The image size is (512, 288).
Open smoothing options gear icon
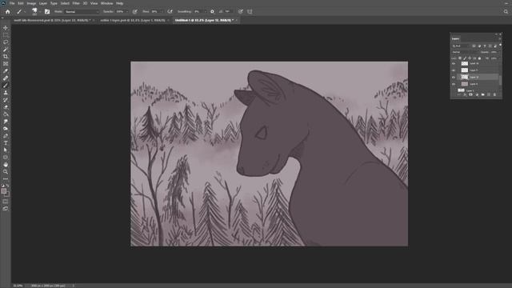click(212, 11)
